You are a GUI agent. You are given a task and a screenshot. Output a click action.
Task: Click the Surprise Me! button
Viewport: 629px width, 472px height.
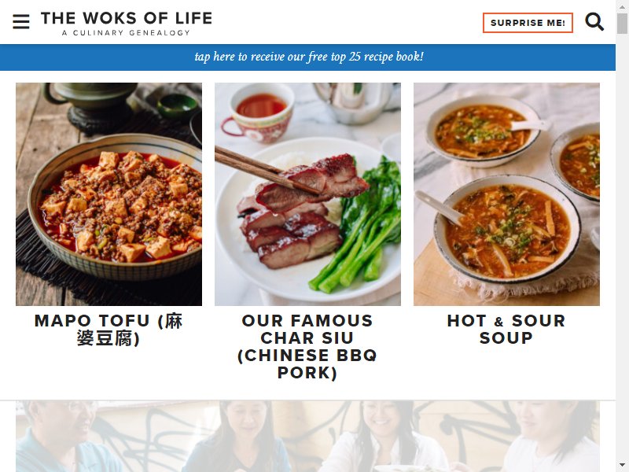[x=528, y=23]
